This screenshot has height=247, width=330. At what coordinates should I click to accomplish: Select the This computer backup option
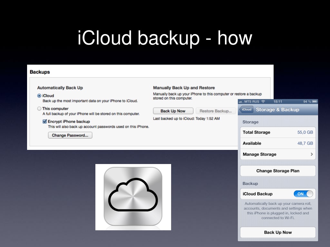[x=39, y=109]
